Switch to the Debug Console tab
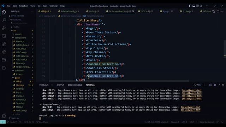226x127 pixels. (x=75, y=85)
